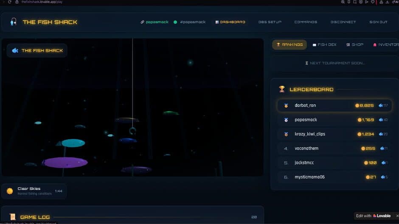Switch to the Fish Dex tab
This screenshot has width=399, height=224.
(x=324, y=44)
